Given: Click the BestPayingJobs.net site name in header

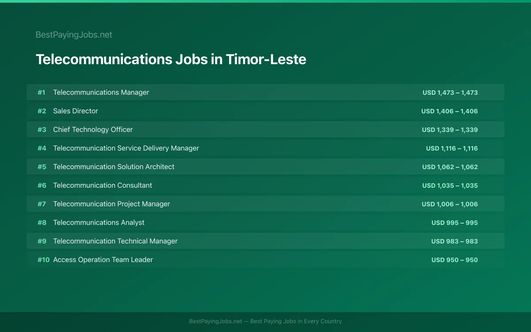Looking at the screenshot, I should click(74, 35).
